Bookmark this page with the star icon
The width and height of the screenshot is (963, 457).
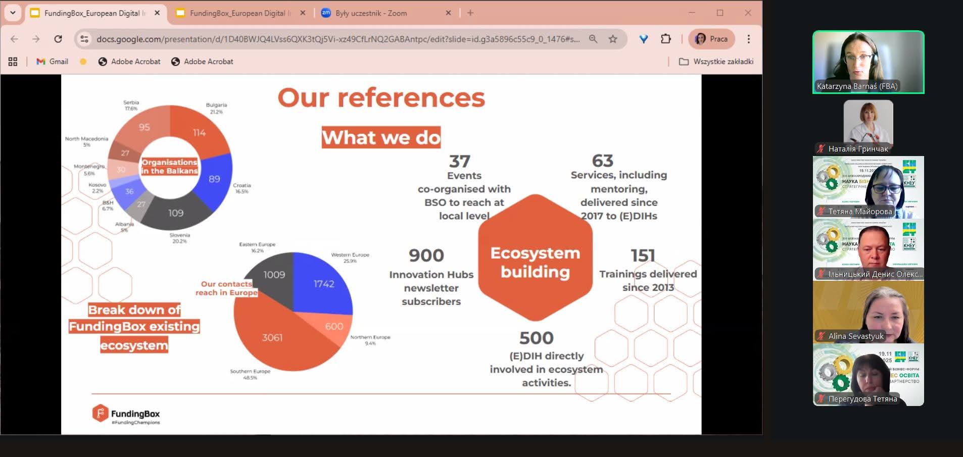(x=613, y=39)
